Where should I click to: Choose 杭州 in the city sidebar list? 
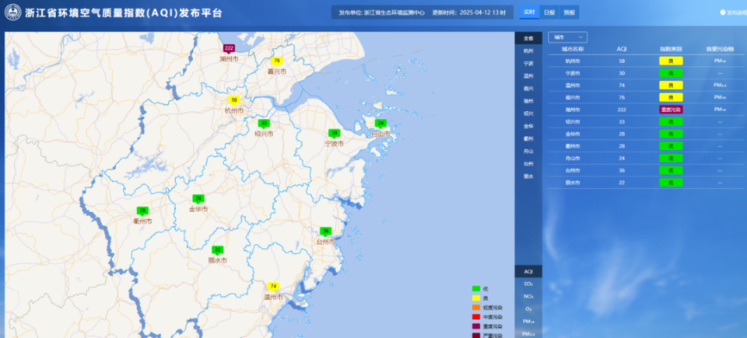528,51
